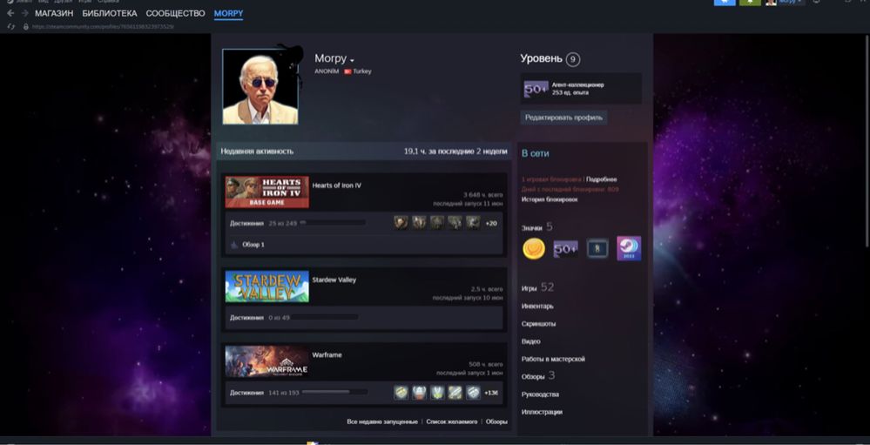Click the Stardew Valley banner image
The width and height of the screenshot is (870, 445).
tap(266, 287)
